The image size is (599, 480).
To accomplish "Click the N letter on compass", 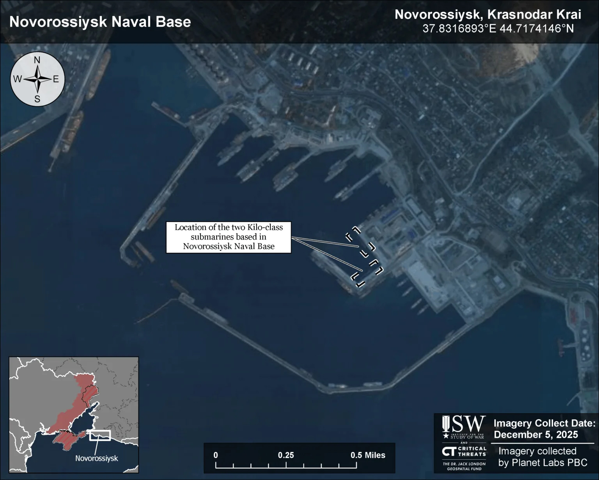I will click(37, 60).
